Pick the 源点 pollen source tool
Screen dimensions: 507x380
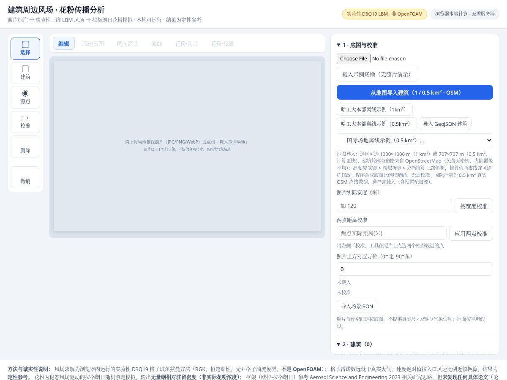[25, 98]
